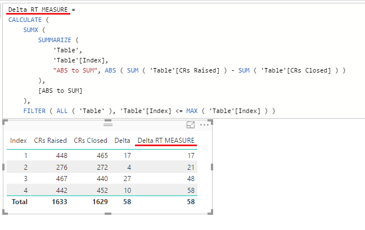Click the Total row label
Image resolution: width=365 pixels, height=230 pixels.
20,201
